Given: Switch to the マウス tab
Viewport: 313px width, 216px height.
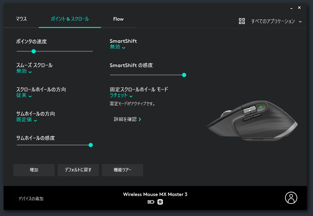Looking at the screenshot, I should [x=21, y=19].
